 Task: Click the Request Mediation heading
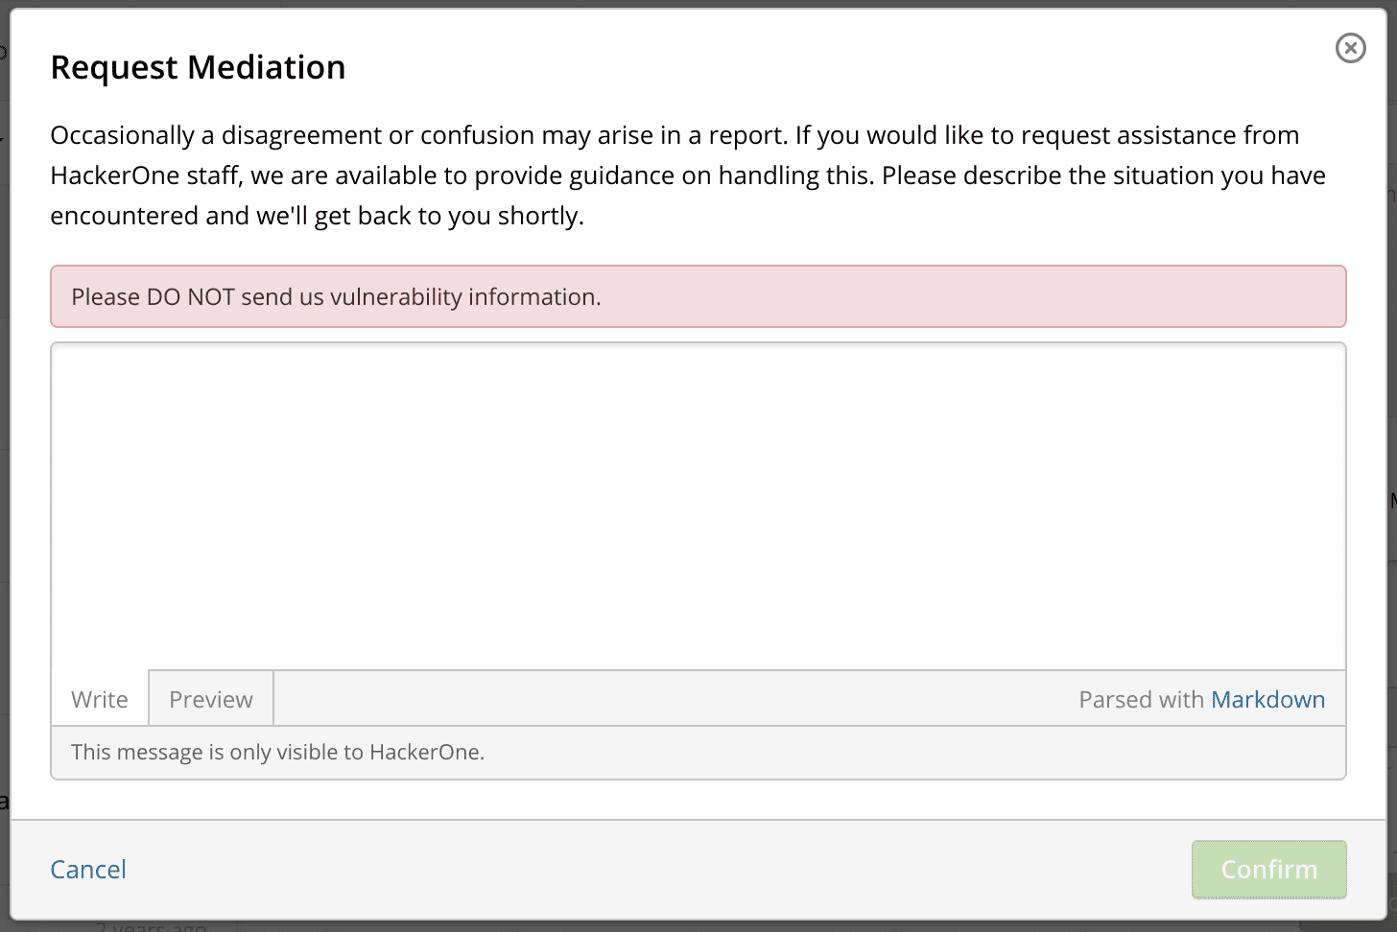198,67
